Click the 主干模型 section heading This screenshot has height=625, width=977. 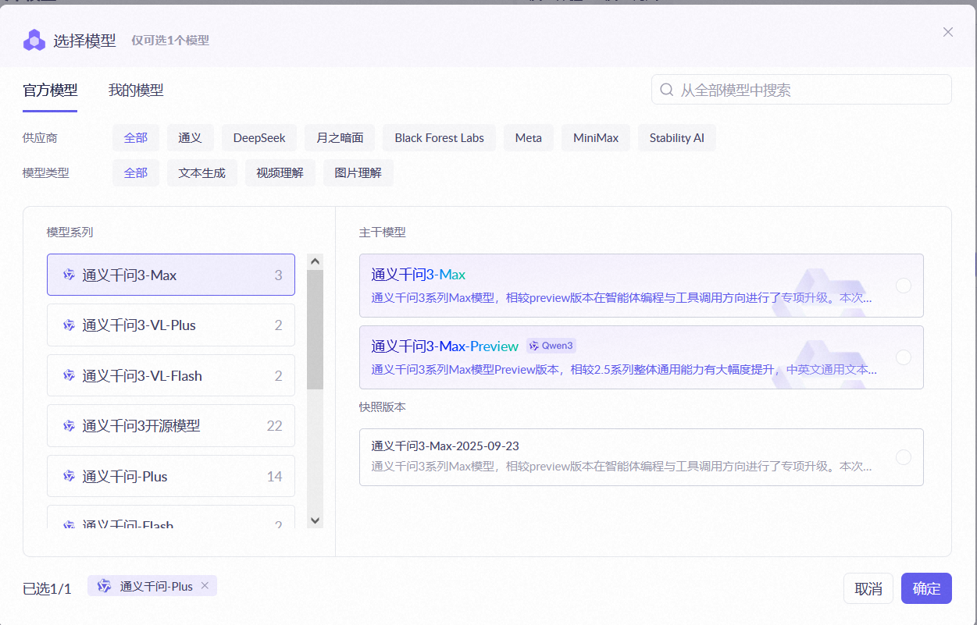click(x=383, y=233)
